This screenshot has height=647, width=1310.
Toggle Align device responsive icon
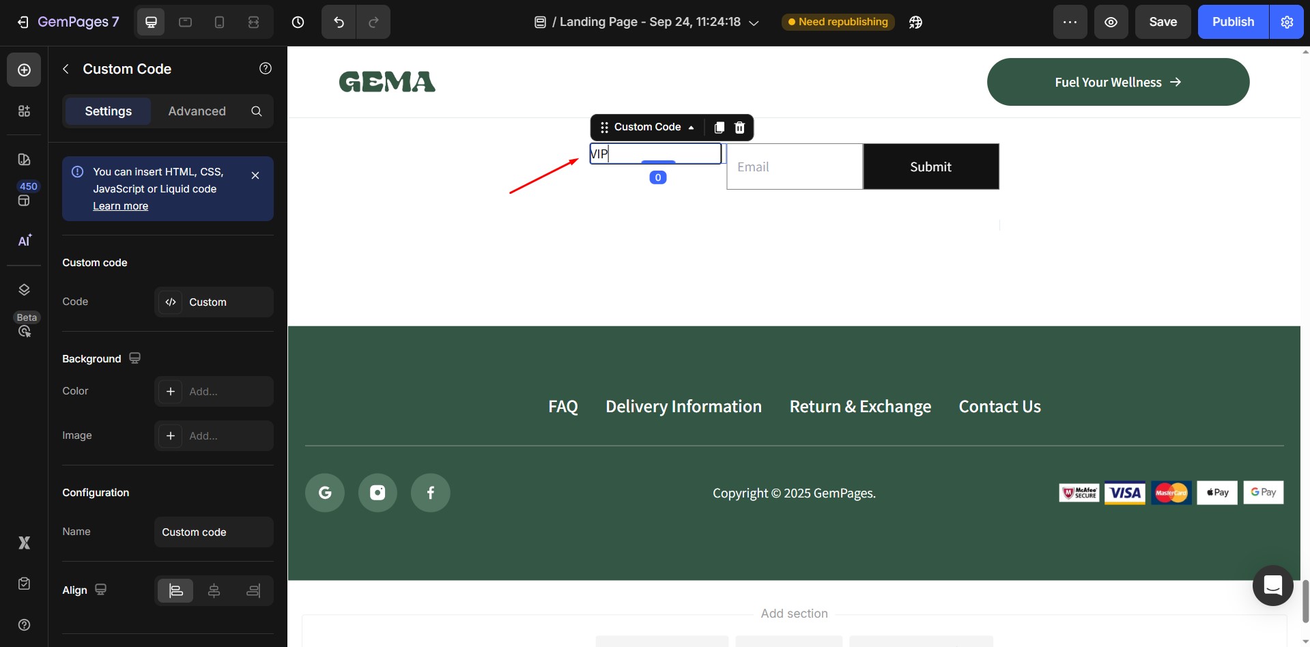click(x=100, y=590)
